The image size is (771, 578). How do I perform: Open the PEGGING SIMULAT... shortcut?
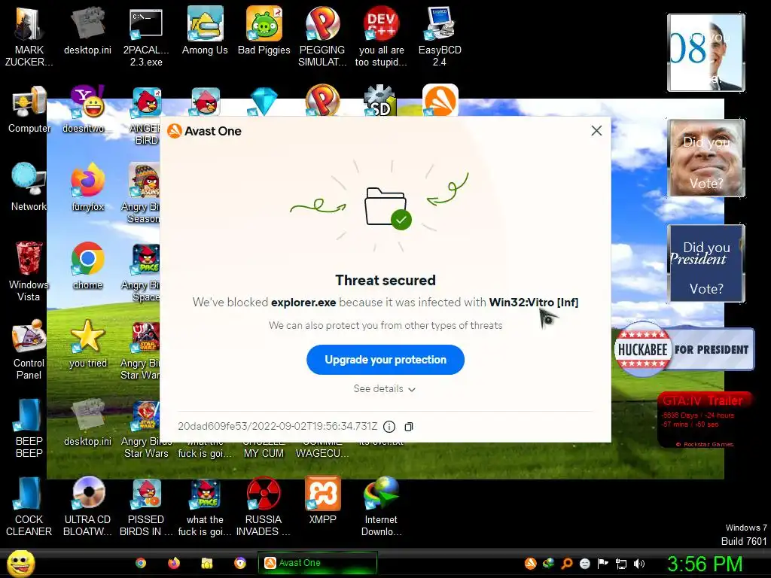[322, 35]
